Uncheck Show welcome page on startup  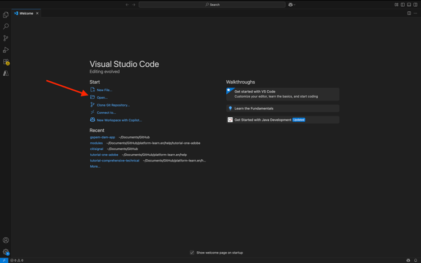point(192,252)
